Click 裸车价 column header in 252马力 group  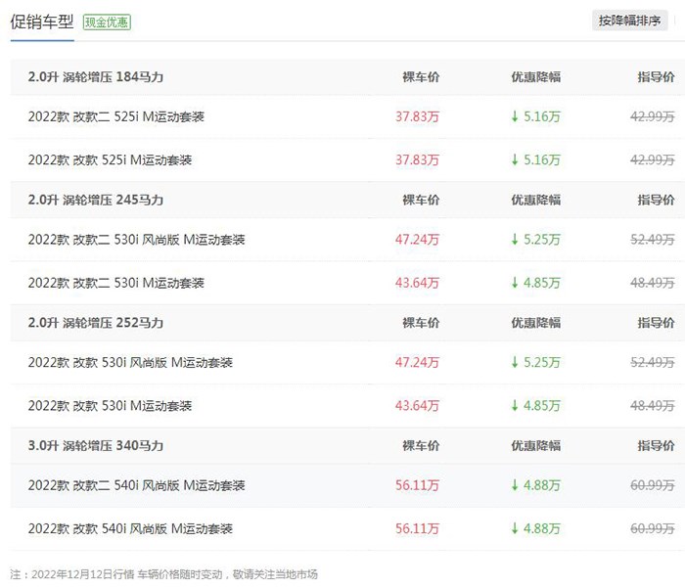pyautogui.click(x=421, y=323)
